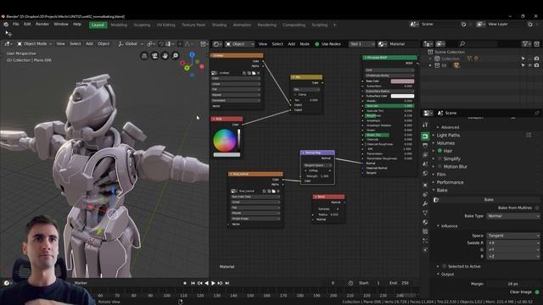Disable the Hair panel checkbox
The width and height of the screenshot is (543, 305).
pos(439,151)
